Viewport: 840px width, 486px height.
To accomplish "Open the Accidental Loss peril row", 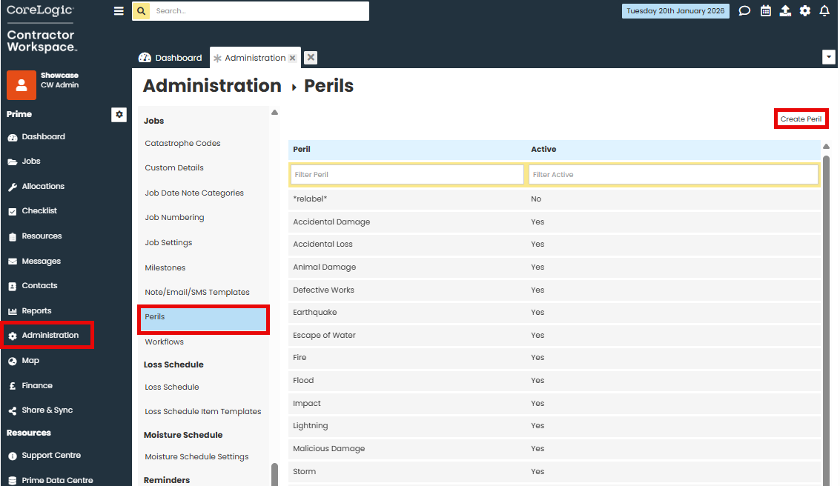I will [555, 244].
